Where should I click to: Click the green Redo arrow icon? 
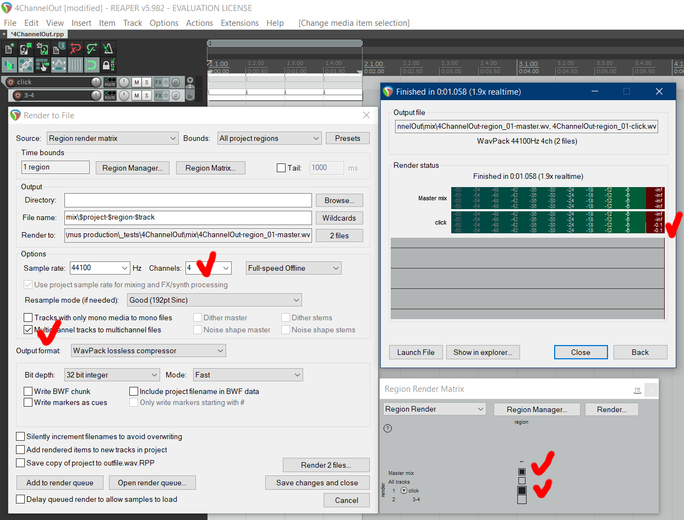(92, 48)
